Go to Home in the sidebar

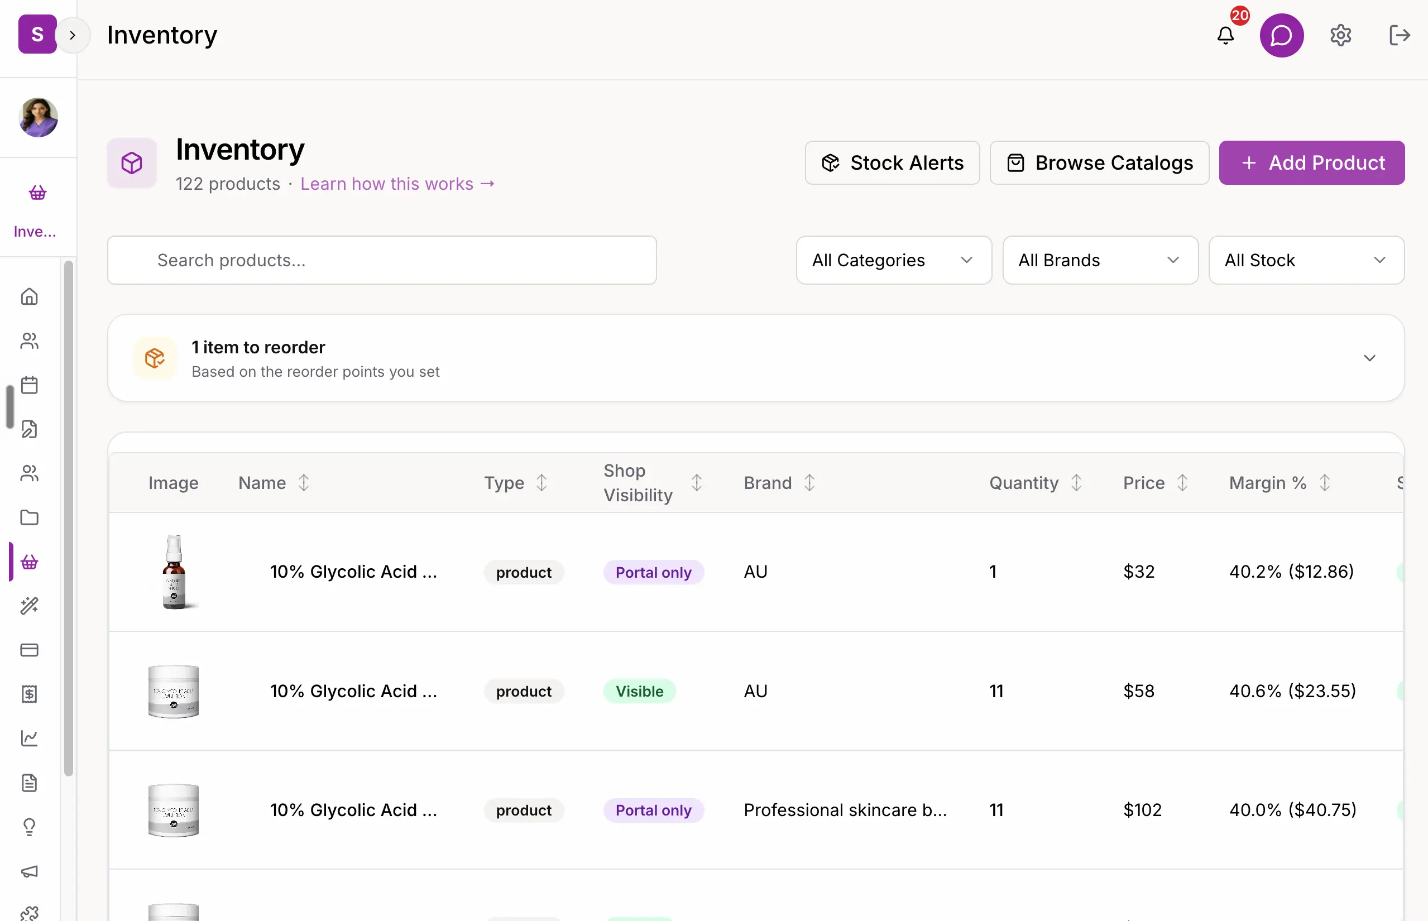29,296
